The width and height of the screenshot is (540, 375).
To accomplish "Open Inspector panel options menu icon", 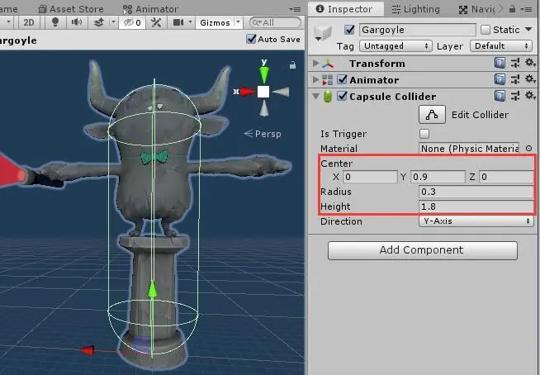I will (528, 9).
